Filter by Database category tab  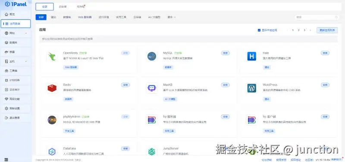67,17
